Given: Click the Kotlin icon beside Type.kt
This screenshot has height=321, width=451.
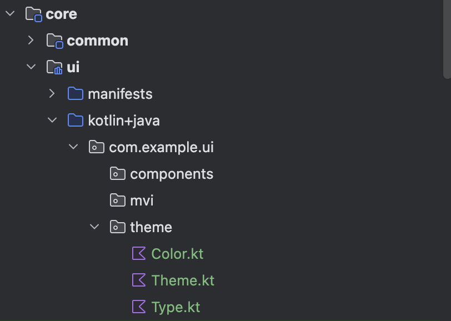Looking at the screenshot, I should tap(138, 307).
